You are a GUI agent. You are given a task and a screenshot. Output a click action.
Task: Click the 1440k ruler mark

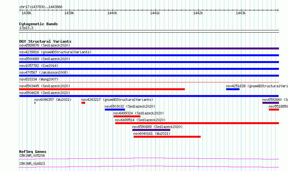[112, 13]
